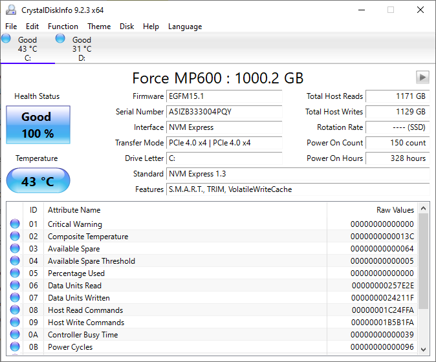The width and height of the screenshot is (436, 362).
Task: Open the Theme menu
Action: click(x=99, y=27)
